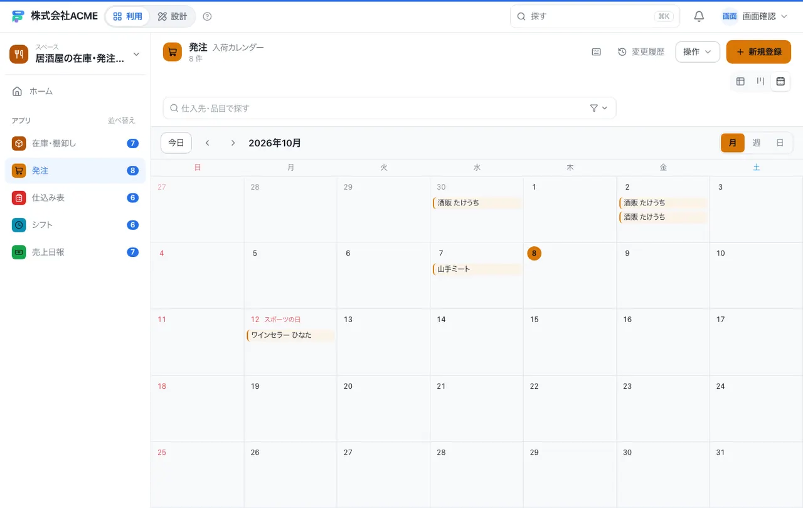Open 酒販 たけうち event on the 30th
This screenshot has width=803, height=508.
pos(477,203)
